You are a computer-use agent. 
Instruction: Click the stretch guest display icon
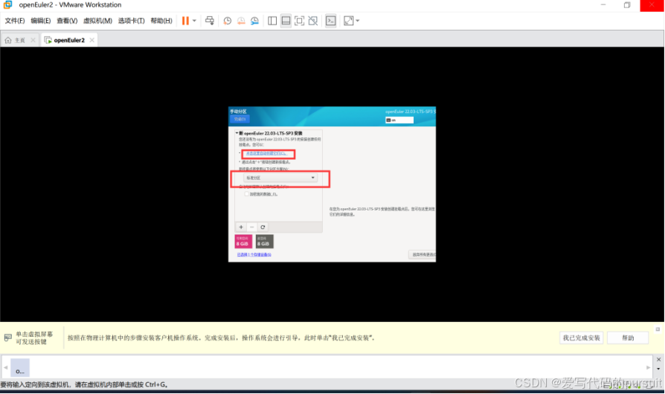pyautogui.click(x=349, y=21)
